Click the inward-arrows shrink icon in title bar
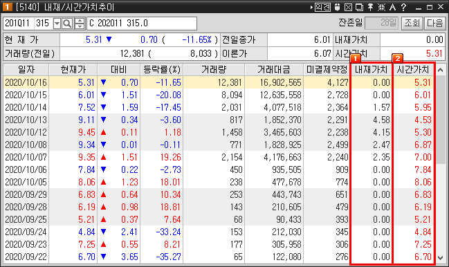 coord(381,7)
